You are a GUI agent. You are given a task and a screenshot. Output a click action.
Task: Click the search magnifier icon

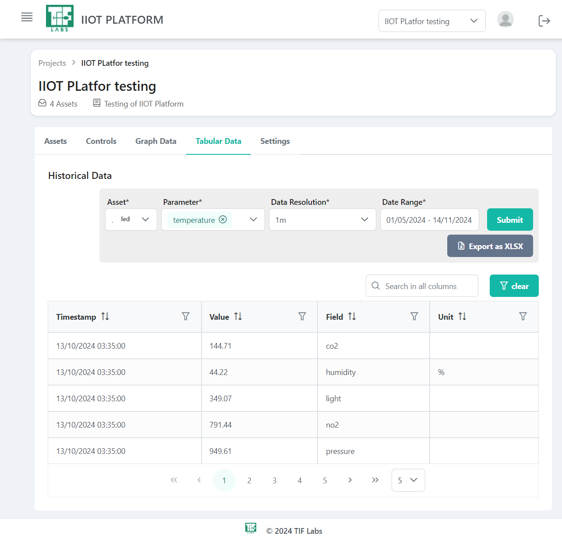(375, 286)
